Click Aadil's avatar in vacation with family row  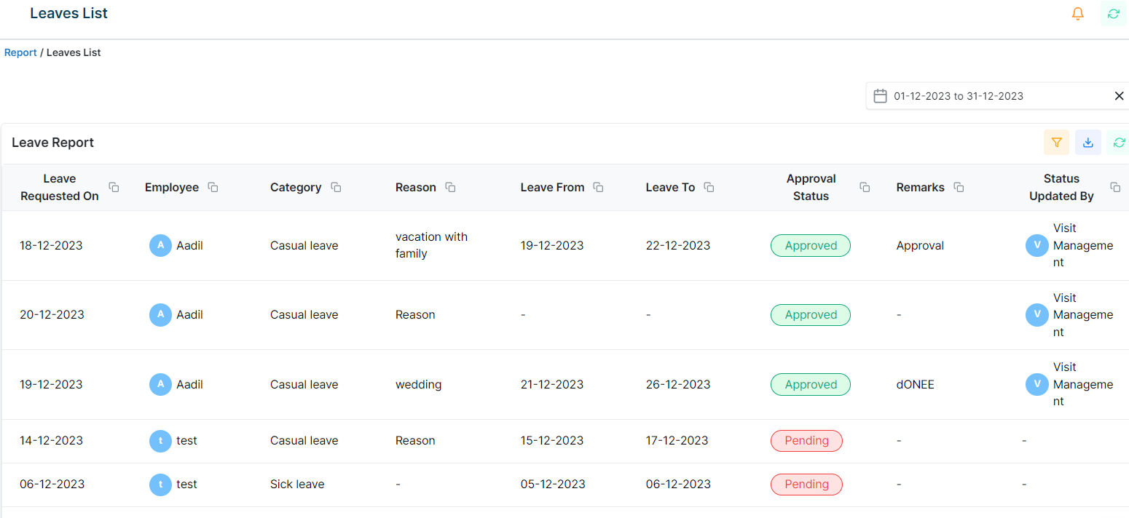click(160, 245)
